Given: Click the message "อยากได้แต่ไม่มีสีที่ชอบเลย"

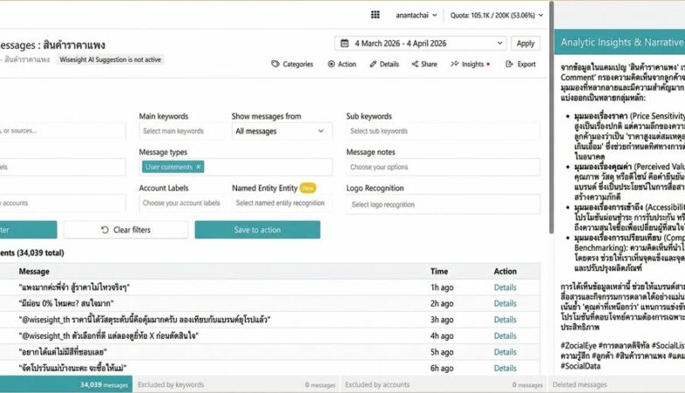Looking at the screenshot, I should [63, 352].
